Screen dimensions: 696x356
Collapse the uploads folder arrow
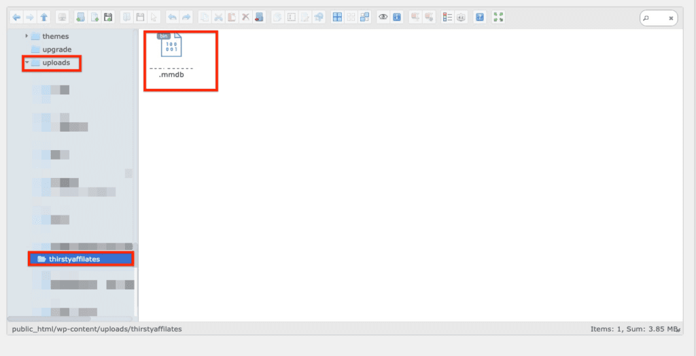tap(27, 63)
